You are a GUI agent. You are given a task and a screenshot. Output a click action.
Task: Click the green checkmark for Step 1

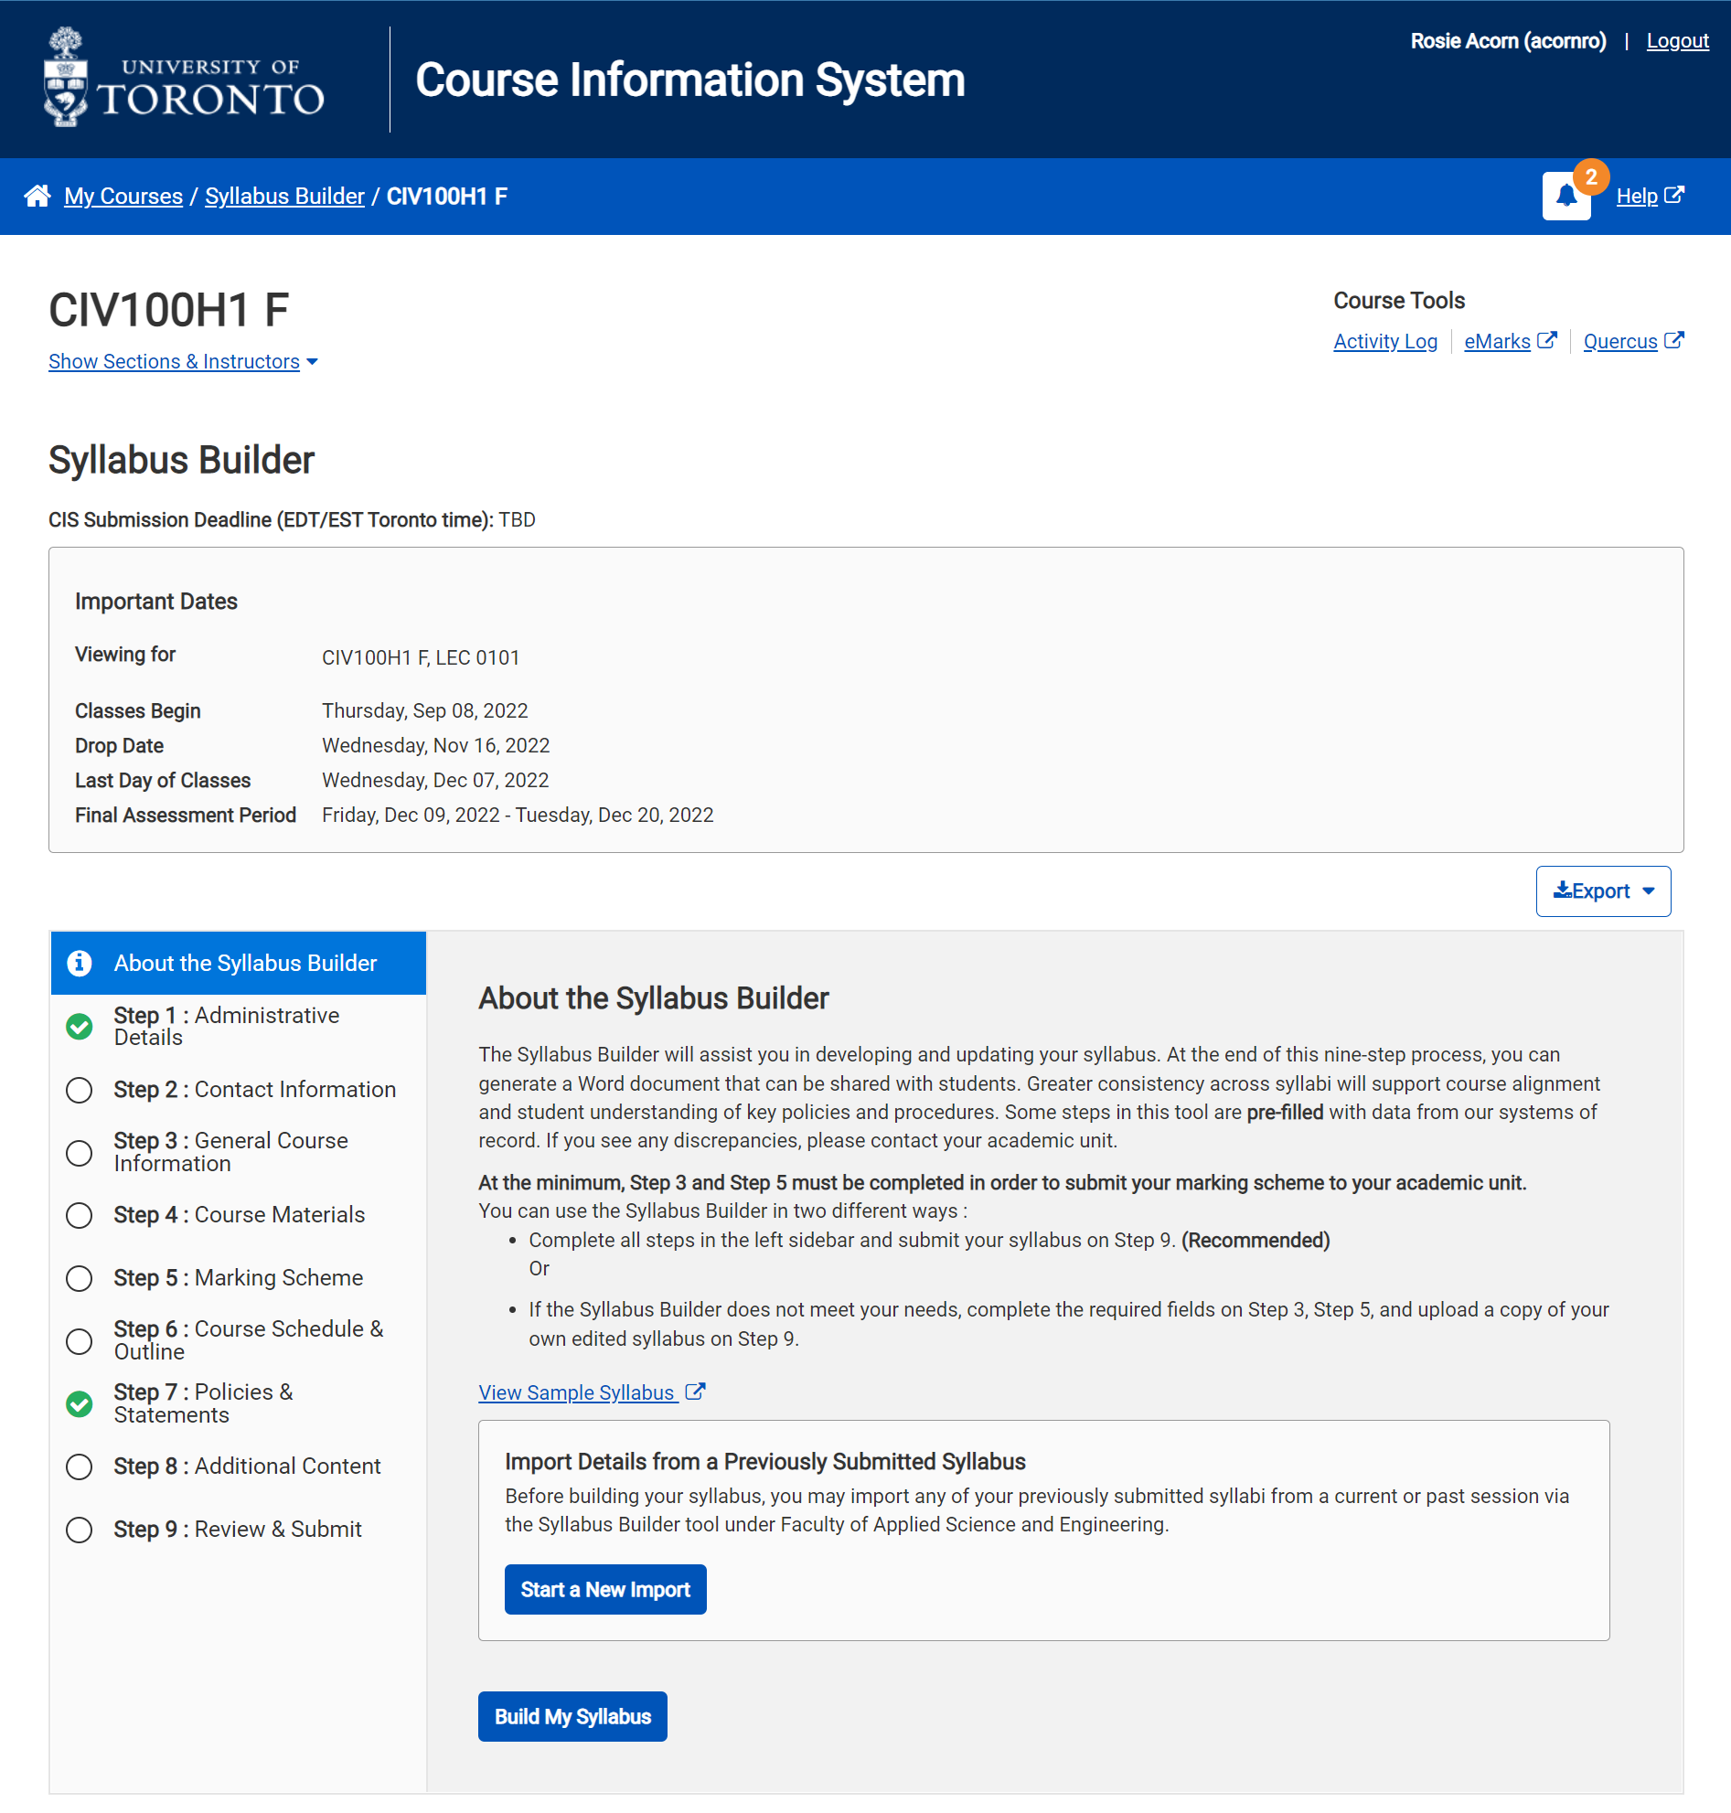click(x=80, y=1026)
